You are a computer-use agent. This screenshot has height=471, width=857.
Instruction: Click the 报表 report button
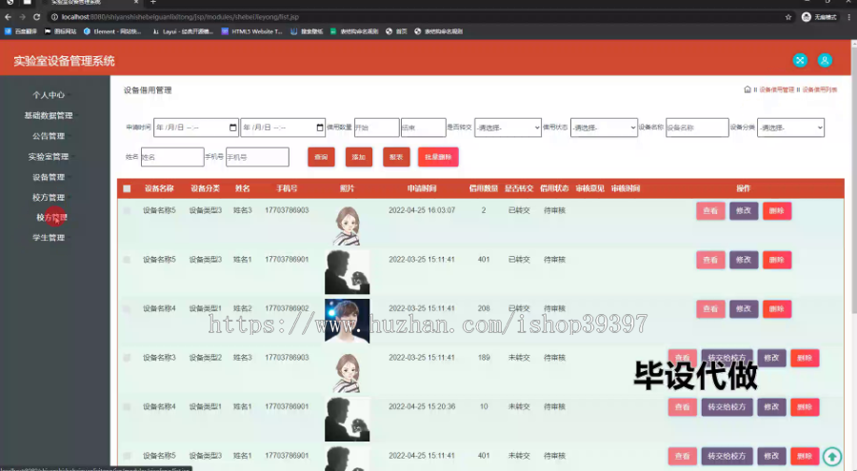tap(396, 157)
